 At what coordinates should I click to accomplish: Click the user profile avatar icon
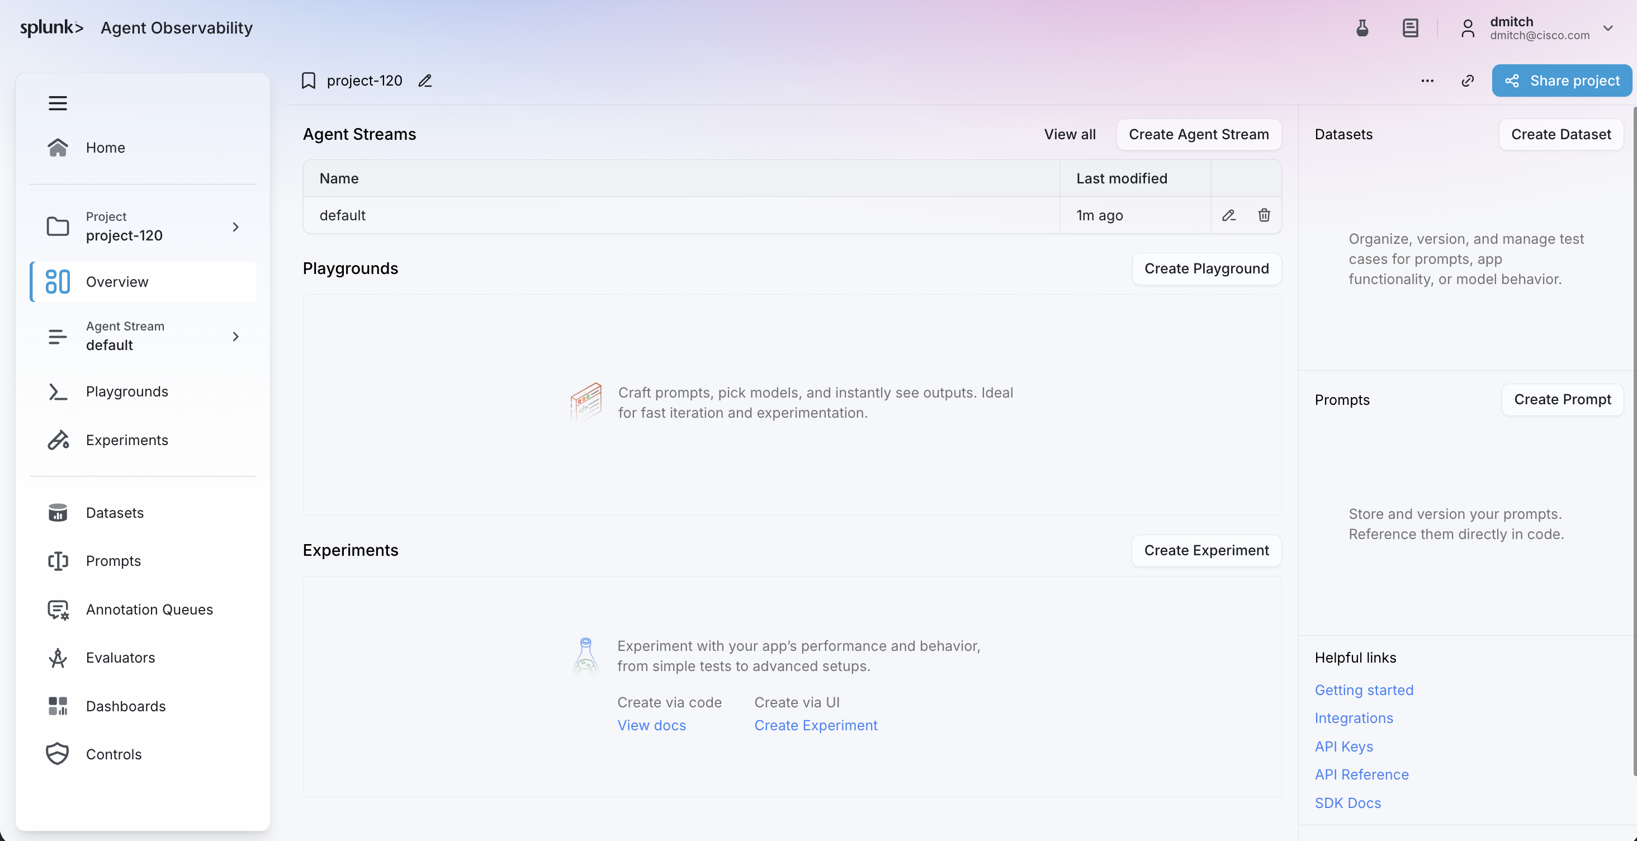pyautogui.click(x=1468, y=29)
